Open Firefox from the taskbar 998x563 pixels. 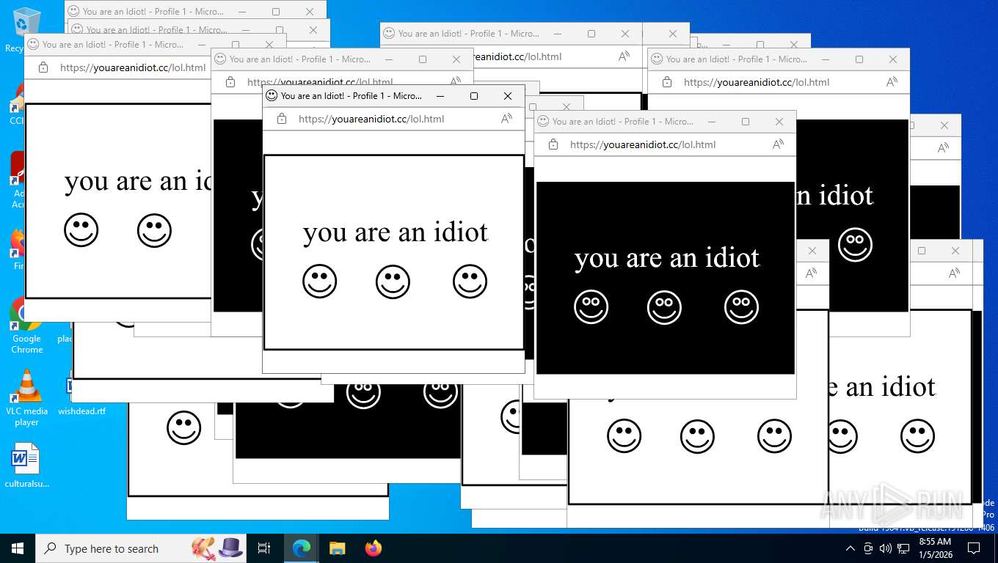click(374, 548)
